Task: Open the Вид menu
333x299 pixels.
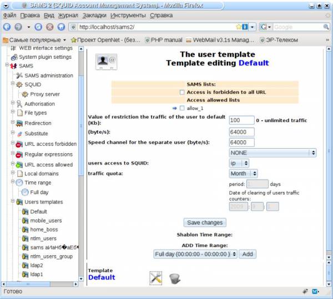Action: (49, 16)
